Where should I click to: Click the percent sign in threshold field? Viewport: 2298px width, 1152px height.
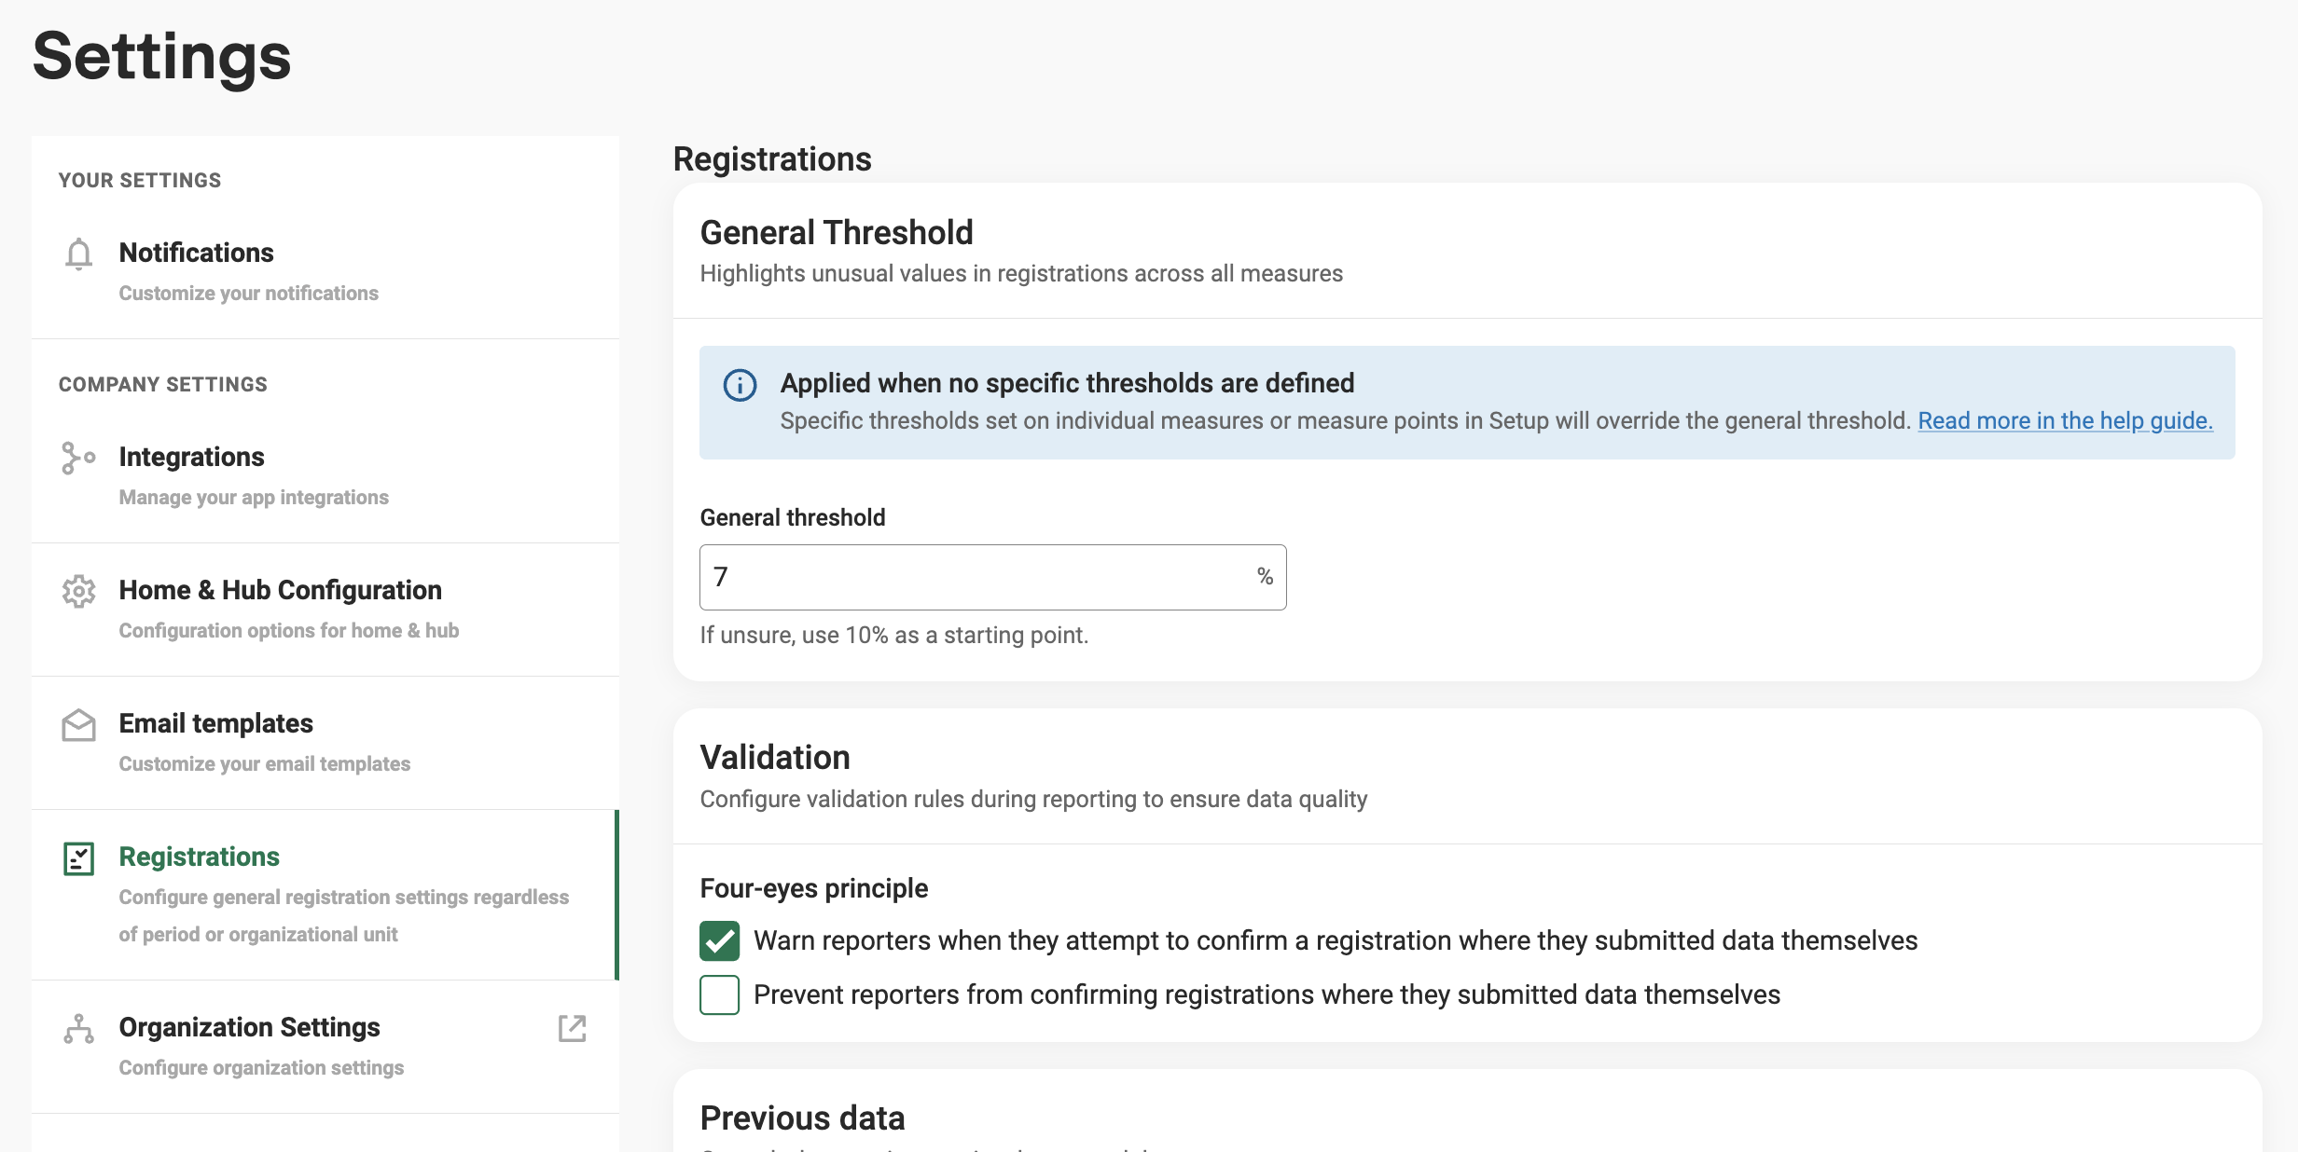[x=1265, y=577]
